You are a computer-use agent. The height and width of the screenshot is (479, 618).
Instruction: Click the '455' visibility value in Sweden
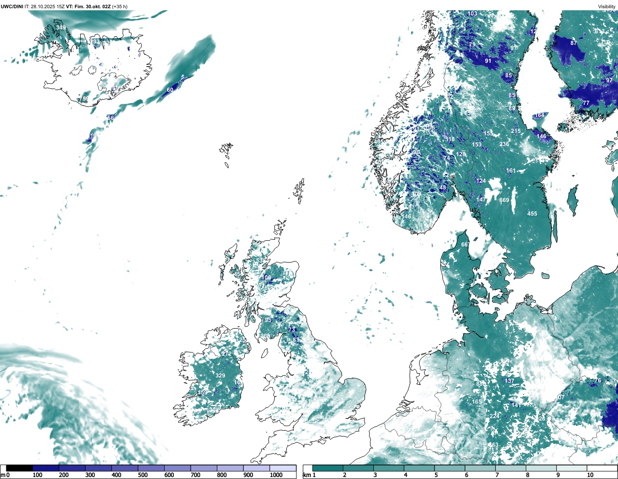tap(532, 214)
